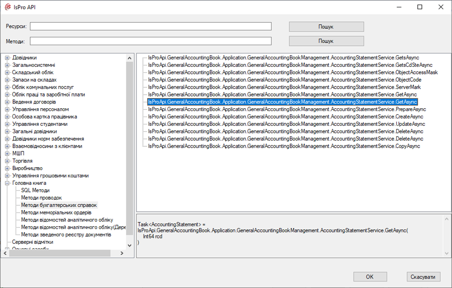Screen dimensions: 452x288
Task: Select Методи відомостей аналітичного обліку item
Action: [x=67, y=220]
